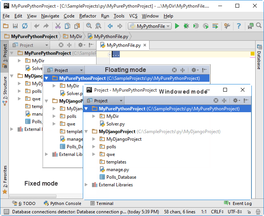The height and width of the screenshot is (216, 264).
Task: Click the horizontal scrollbar of fixed Project panel
Action: pos(33,196)
